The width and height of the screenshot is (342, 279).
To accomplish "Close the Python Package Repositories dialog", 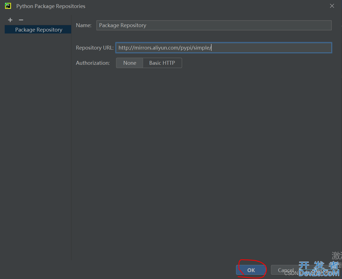I will (x=332, y=6).
